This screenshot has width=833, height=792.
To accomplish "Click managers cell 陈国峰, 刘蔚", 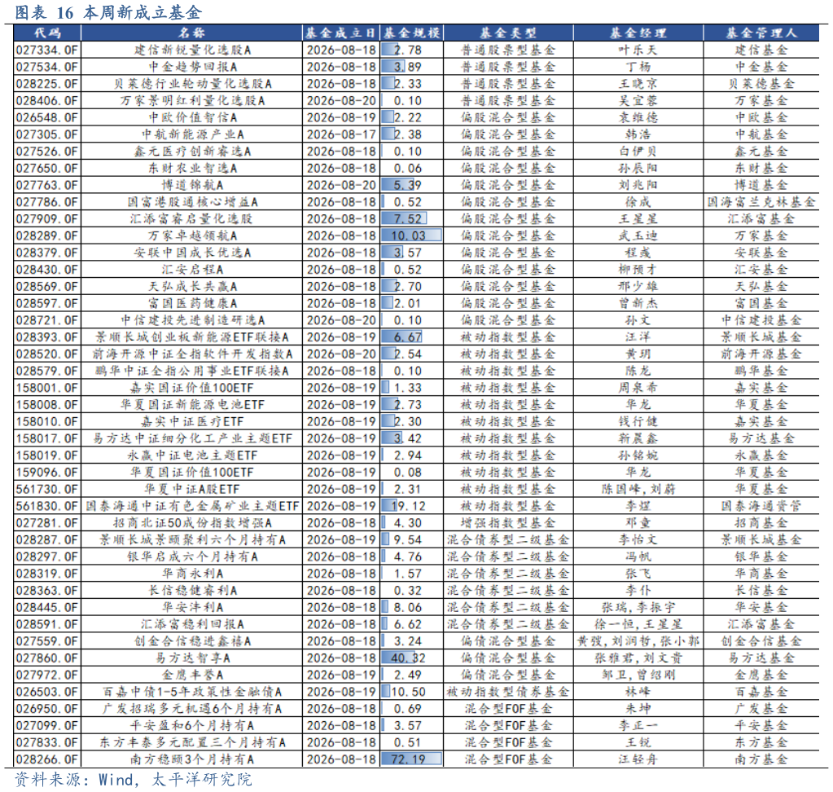I will point(638,489).
